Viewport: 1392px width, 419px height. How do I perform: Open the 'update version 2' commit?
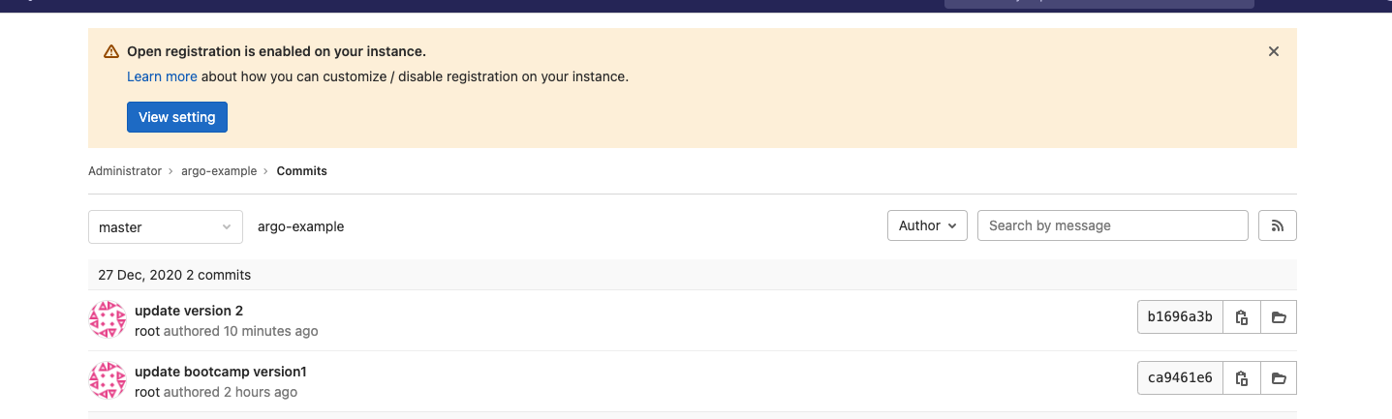click(189, 311)
